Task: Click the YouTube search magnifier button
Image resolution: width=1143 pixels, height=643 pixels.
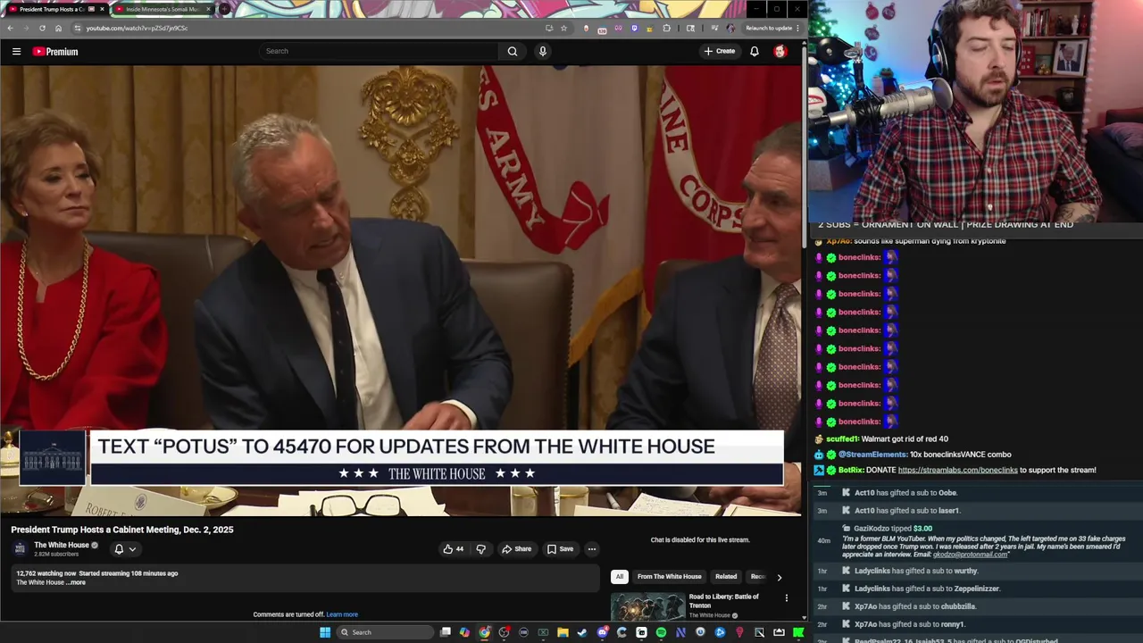Action: [x=513, y=51]
